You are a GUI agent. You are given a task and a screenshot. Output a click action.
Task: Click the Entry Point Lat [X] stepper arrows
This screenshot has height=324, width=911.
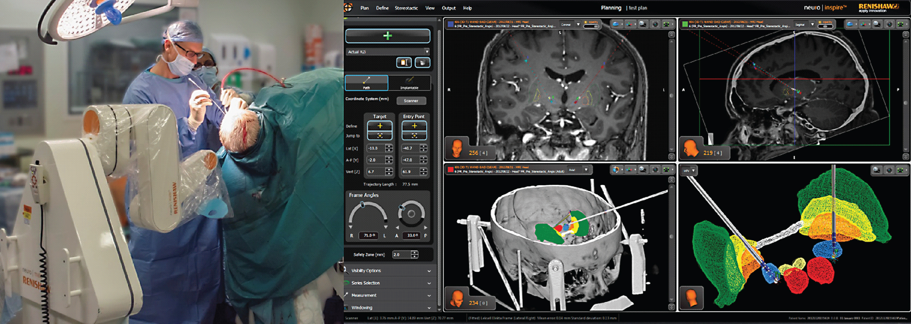423,148
